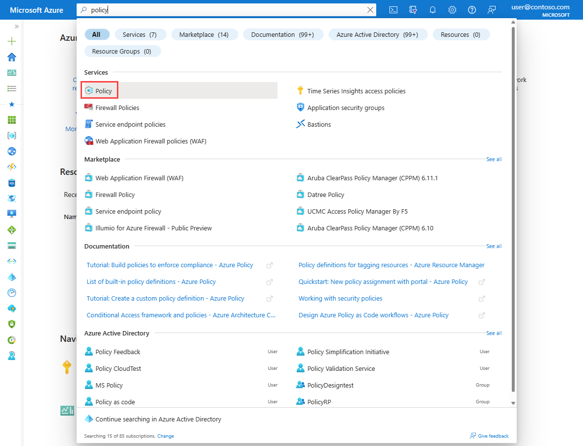This screenshot has height=446, width=583.
Task: Click Give feedback link
Action: 489,436
